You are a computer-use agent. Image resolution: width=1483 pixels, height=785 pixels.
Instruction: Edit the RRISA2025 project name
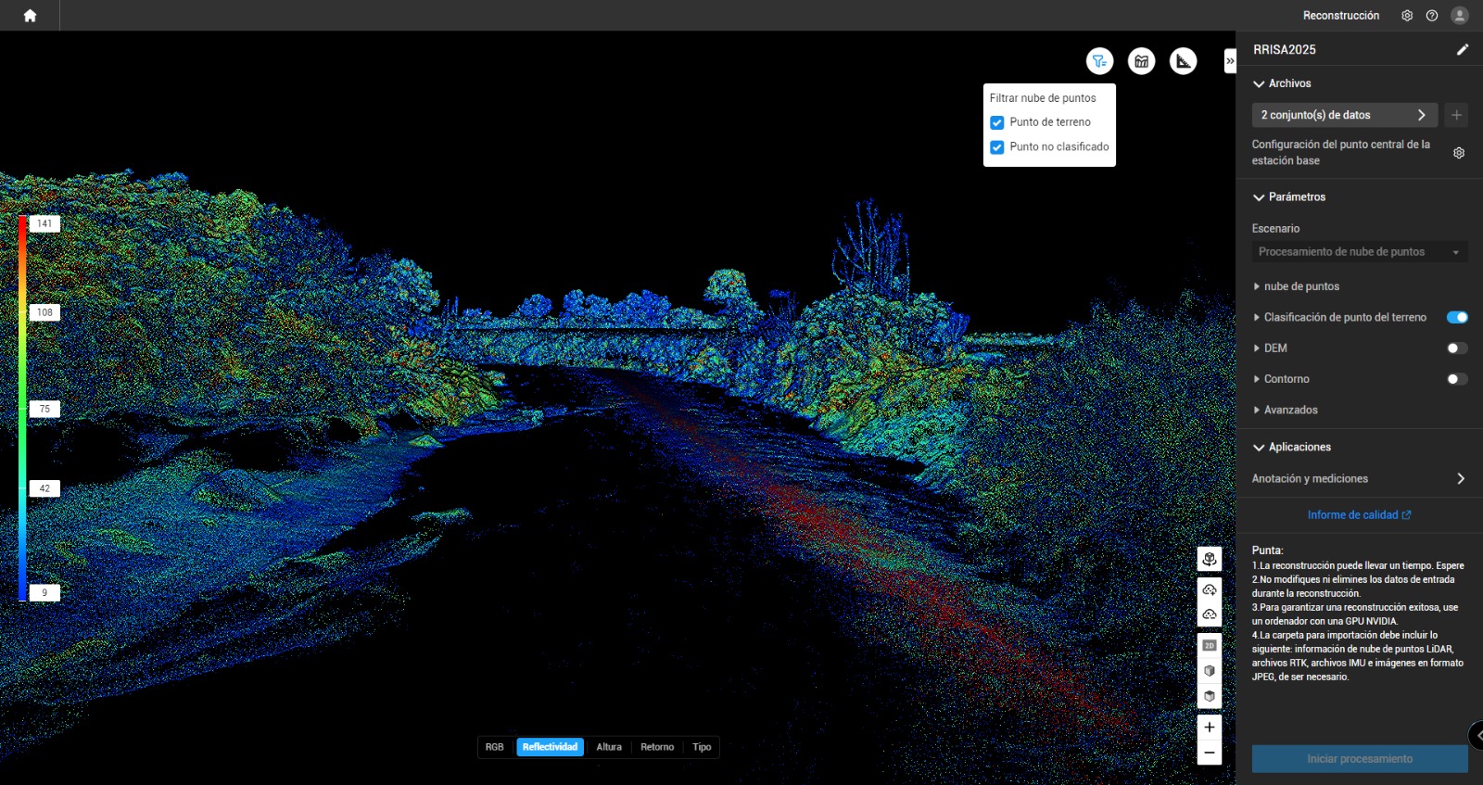point(1463,49)
